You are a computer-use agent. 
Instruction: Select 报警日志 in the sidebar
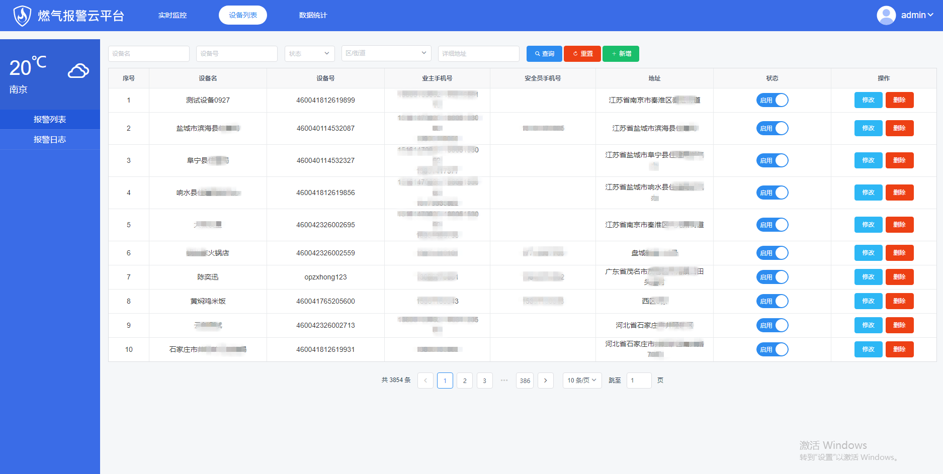coord(50,140)
